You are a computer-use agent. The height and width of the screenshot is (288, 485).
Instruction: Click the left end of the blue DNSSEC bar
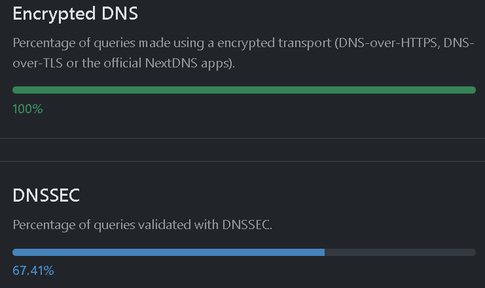[16, 252]
